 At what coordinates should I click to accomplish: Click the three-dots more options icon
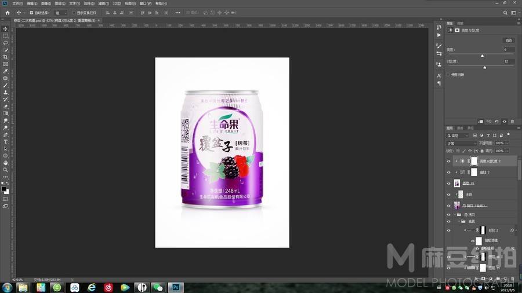coord(177,13)
